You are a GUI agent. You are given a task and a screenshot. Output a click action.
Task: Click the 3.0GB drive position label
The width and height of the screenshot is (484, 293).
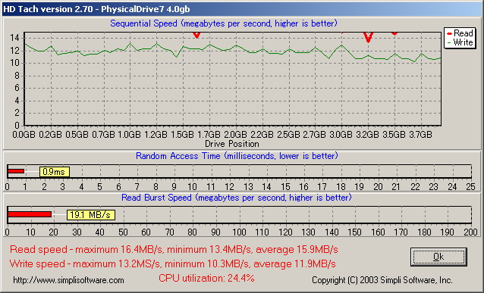[x=341, y=135]
